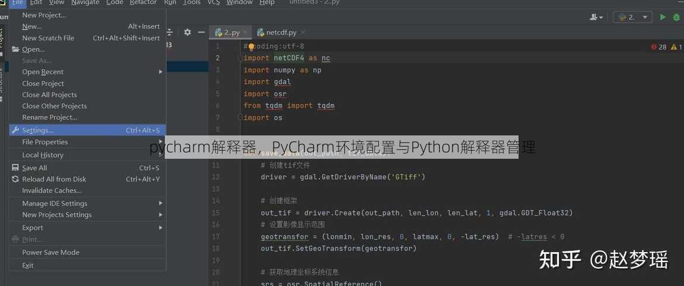Choose New Project... from File menu
The height and width of the screenshot is (286, 684).
coord(87,15)
